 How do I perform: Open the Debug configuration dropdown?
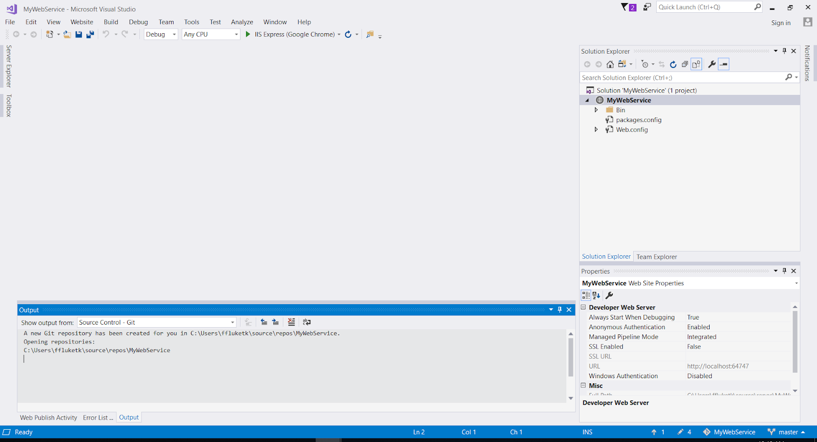161,34
